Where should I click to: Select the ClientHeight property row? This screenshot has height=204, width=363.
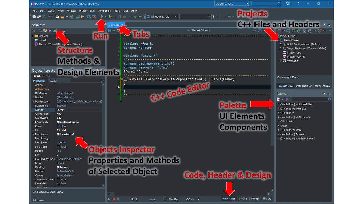point(67,114)
